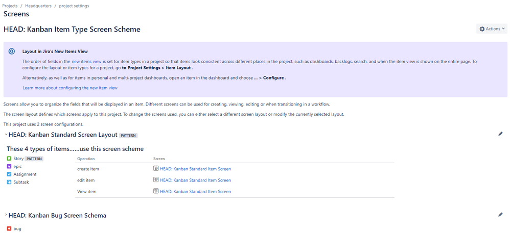
Task: Click the screen icon in edit item row
Action: (x=156, y=180)
